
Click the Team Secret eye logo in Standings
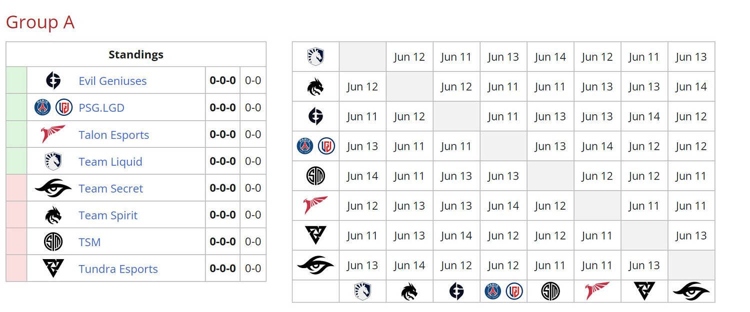(53, 188)
